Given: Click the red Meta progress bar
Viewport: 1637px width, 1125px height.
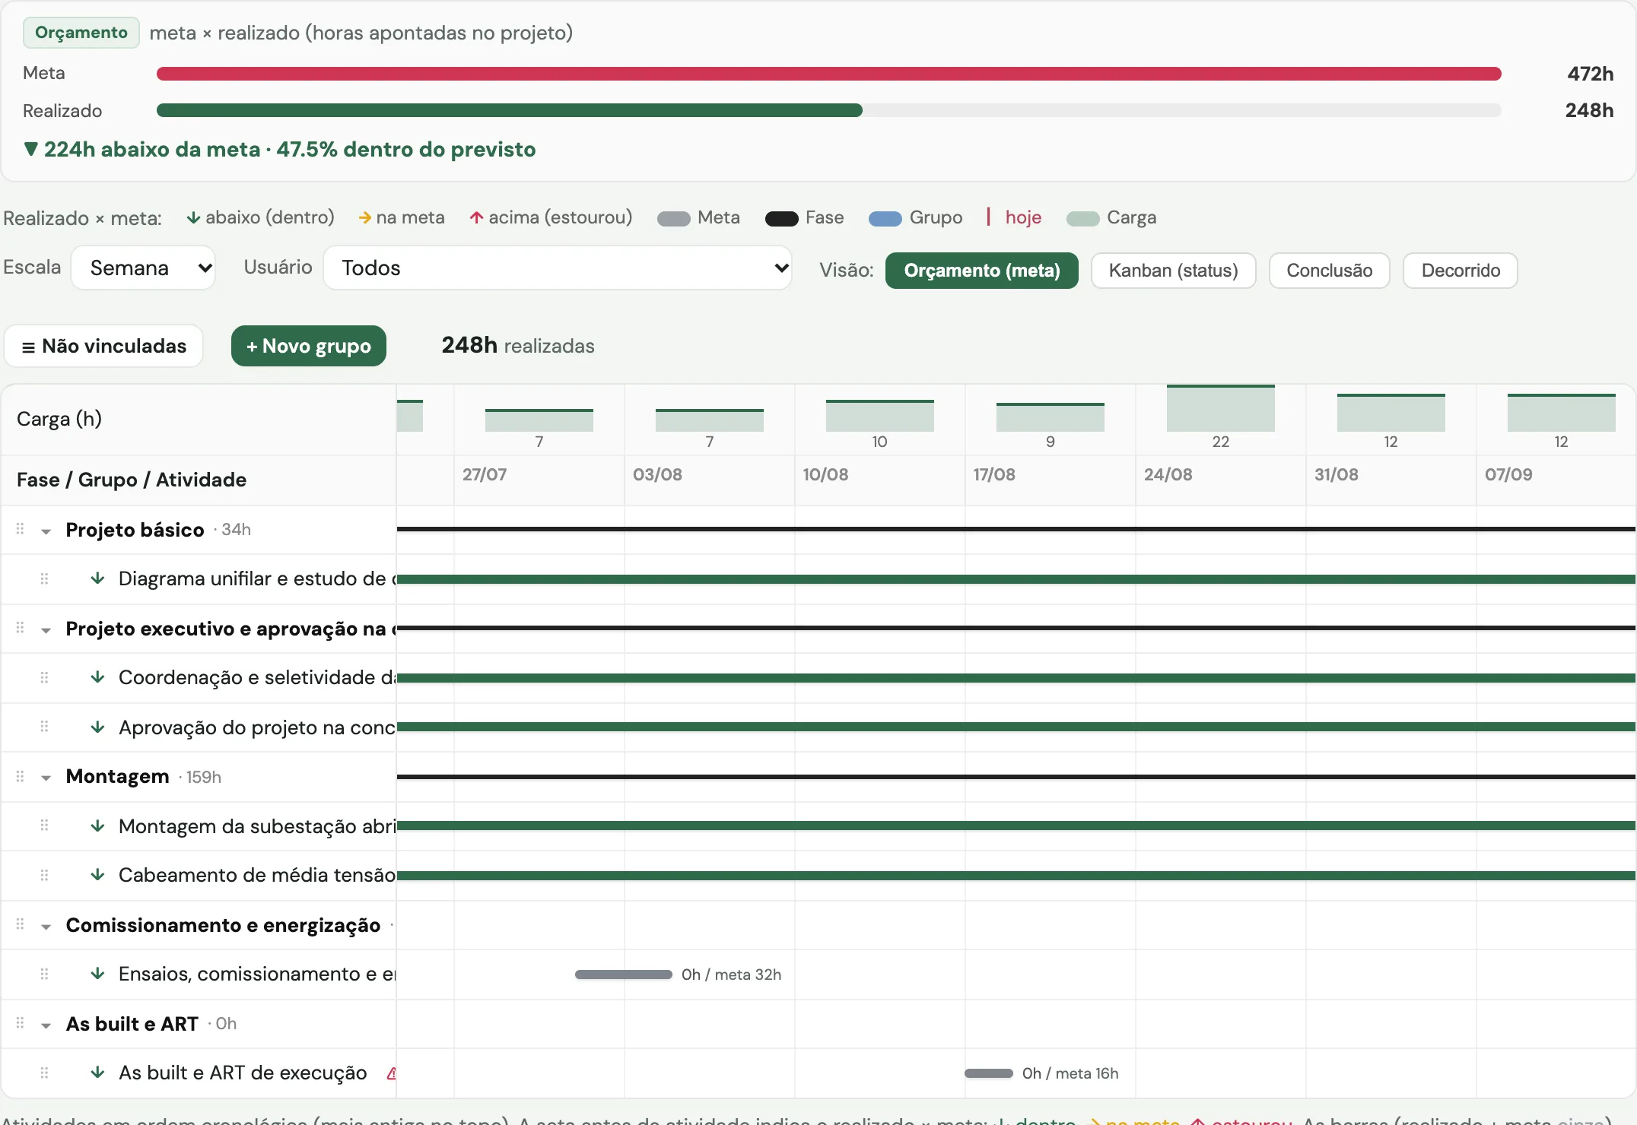Looking at the screenshot, I should pyautogui.click(x=828, y=74).
